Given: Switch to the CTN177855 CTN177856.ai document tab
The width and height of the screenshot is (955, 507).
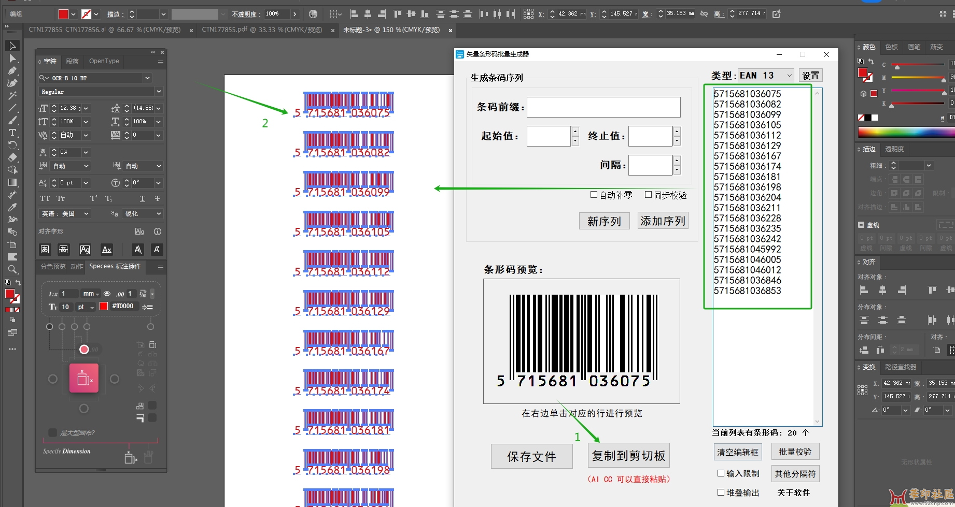Looking at the screenshot, I should point(105,30).
